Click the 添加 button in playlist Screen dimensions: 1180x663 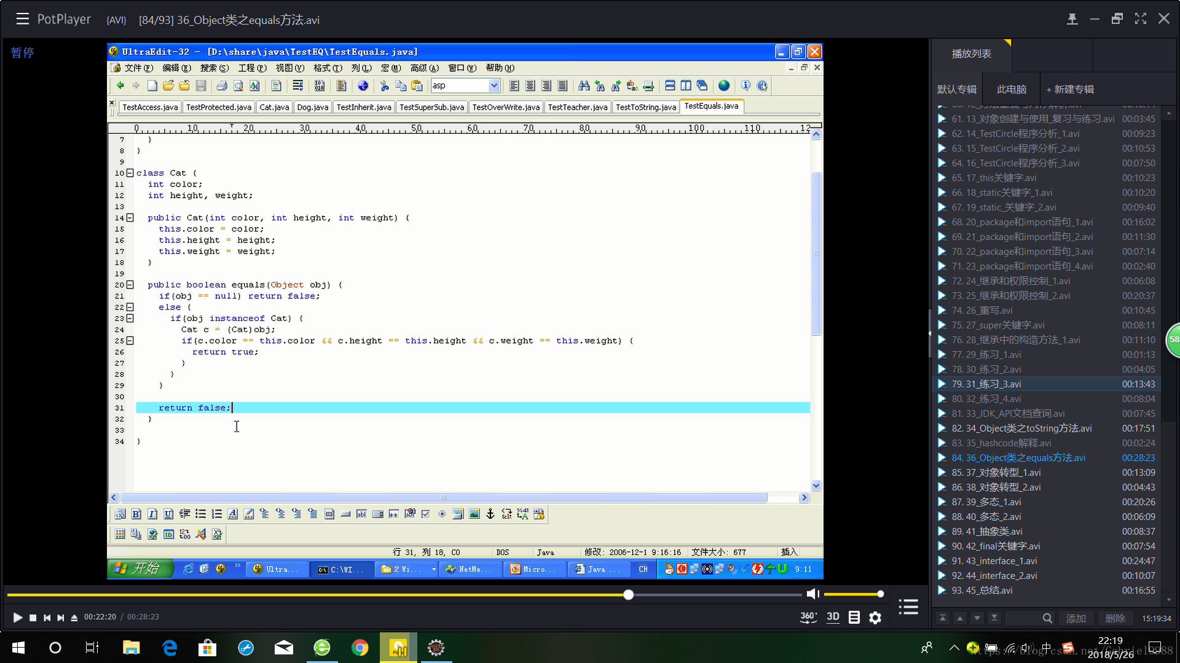pyautogui.click(x=1076, y=618)
